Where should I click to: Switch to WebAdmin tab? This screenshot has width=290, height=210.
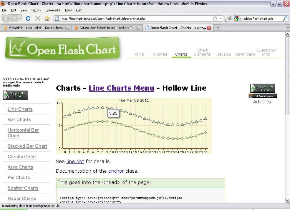click(36, 28)
